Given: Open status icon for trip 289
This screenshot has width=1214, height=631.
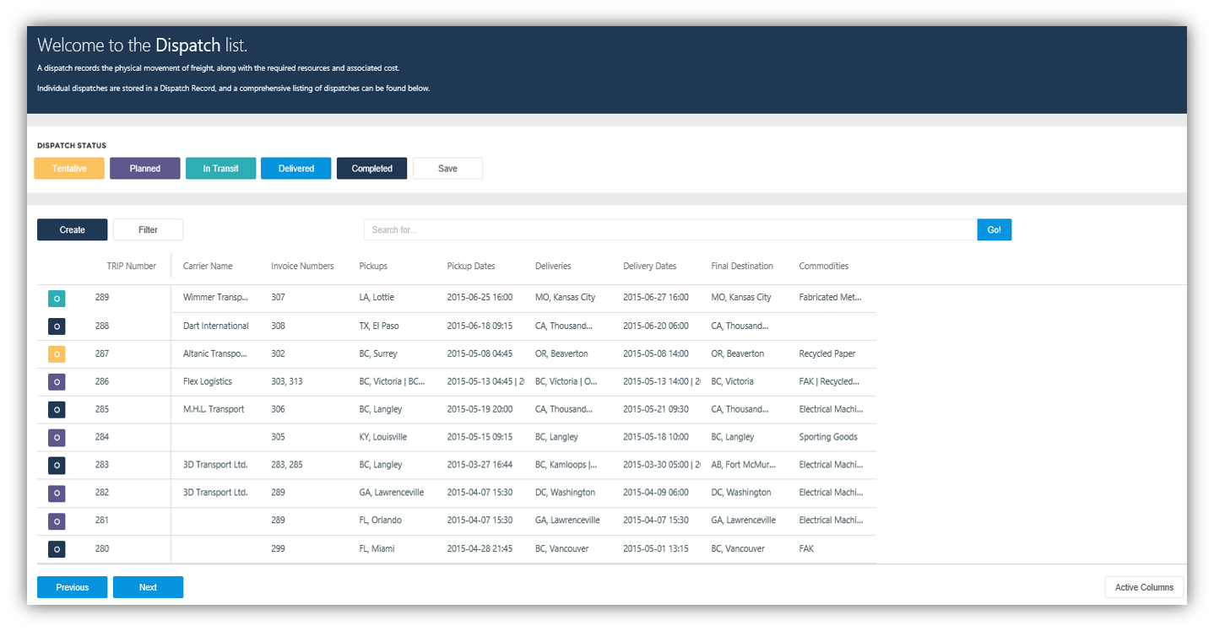Looking at the screenshot, I should pos(56,298).
